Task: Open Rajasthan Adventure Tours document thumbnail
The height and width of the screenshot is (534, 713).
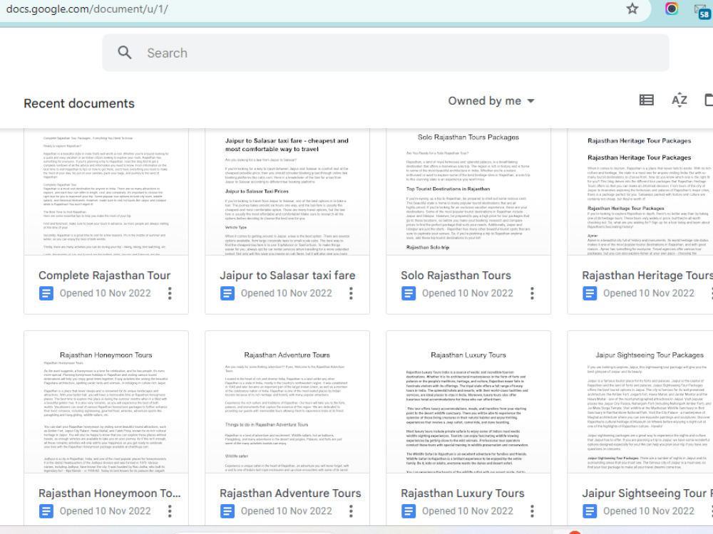Action: 287,402
